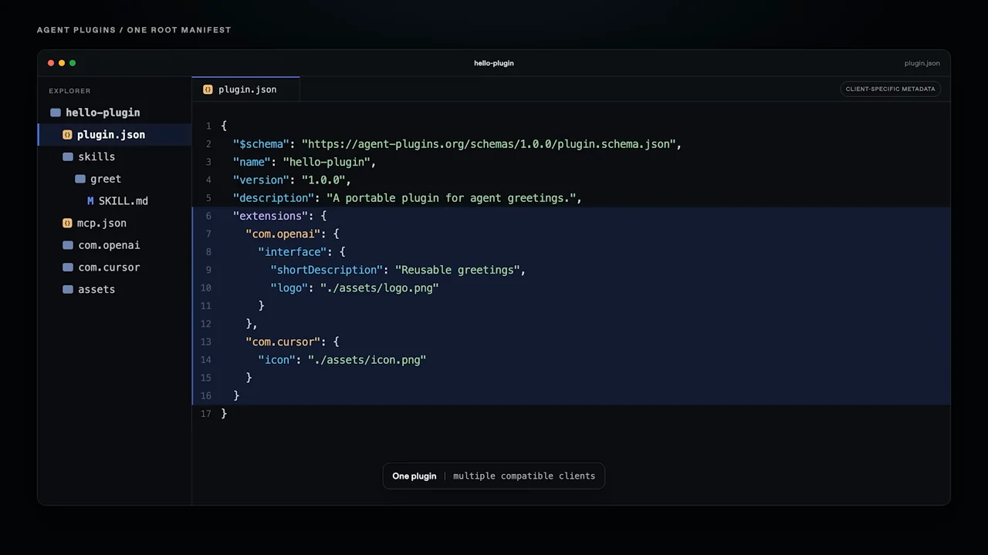Click the schema URL string on line 2
Viewport: 988px width, 555px height.
click(x=489, y=144)
